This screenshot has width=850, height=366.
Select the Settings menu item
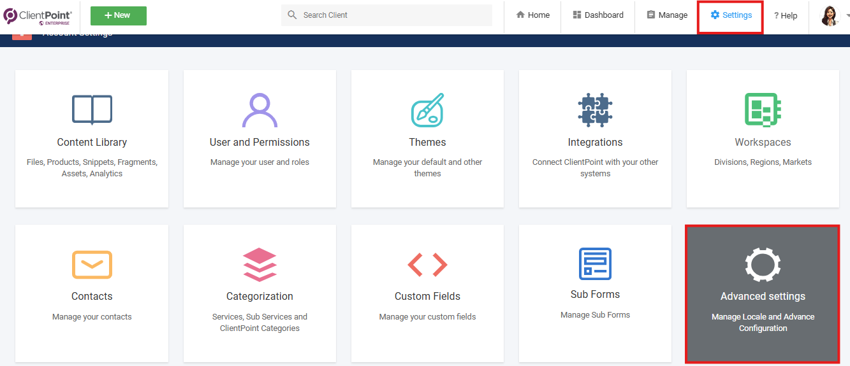pos(731,15)
